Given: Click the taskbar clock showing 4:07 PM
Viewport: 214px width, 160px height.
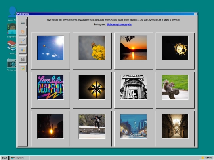Looking at the screenshot, I should 208,158.
